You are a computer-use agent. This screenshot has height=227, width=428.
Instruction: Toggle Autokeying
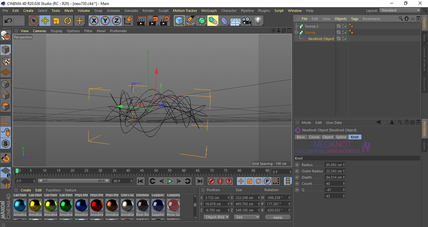coord(220,181)
